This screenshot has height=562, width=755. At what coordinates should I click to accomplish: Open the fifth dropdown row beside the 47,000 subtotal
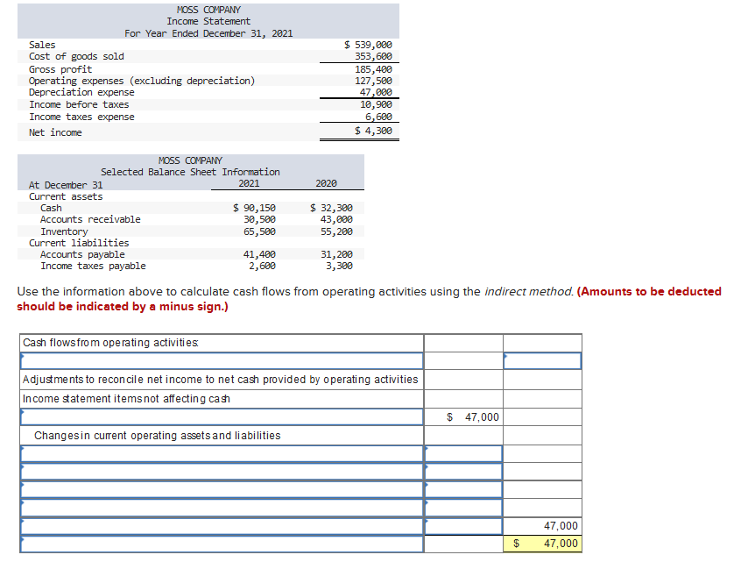pos(222,526)
